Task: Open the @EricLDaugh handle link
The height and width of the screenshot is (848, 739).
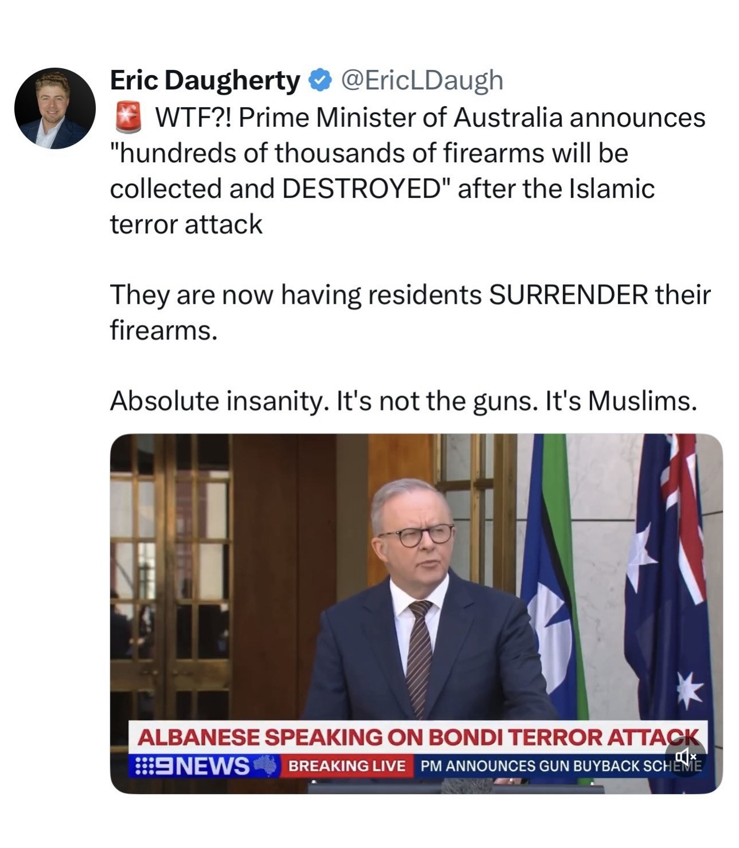Action: tap(422, 80)
